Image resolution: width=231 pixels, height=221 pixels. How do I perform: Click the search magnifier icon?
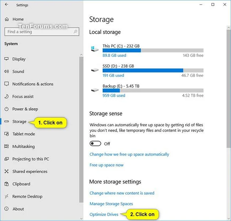(75, 32)
